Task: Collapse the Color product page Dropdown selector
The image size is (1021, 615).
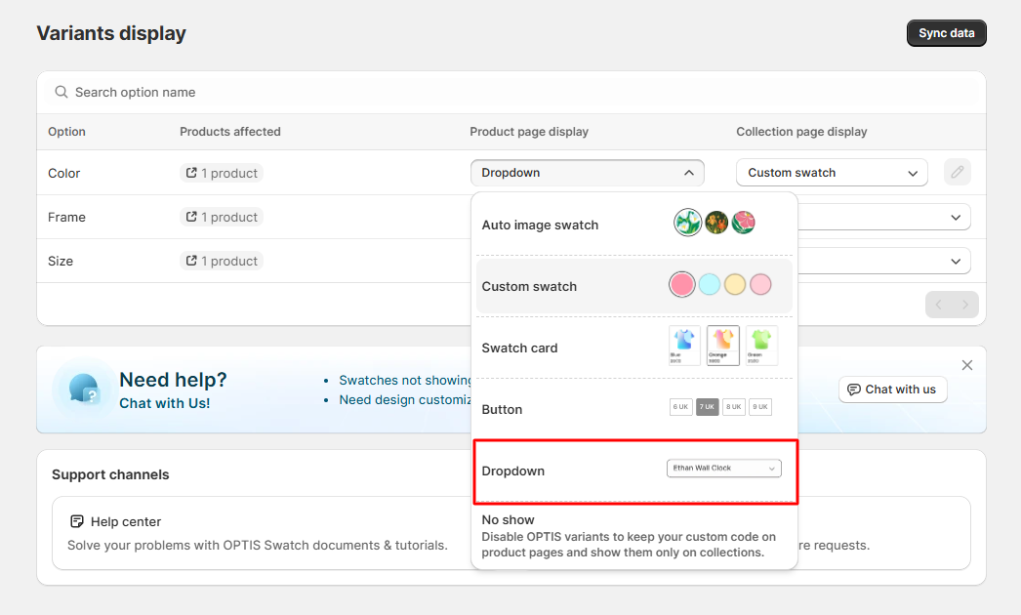Action: click(x=588, y=173)
